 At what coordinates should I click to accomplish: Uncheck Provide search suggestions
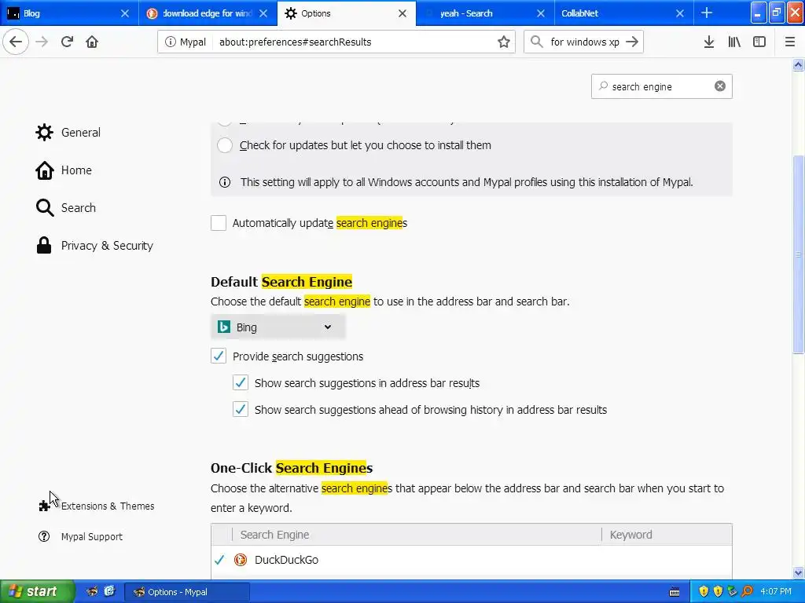point(219,356)
